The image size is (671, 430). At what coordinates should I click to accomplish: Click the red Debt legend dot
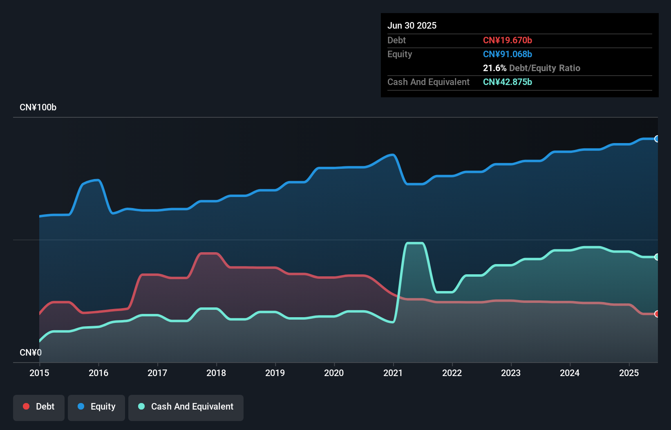pyautogui.click(x=26, y=406)
